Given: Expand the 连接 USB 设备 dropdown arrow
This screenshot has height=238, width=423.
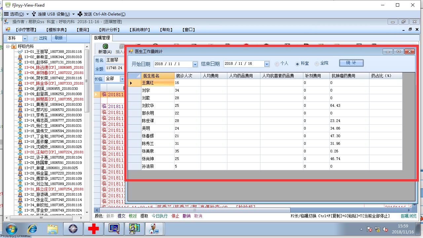Looking at the screenshot, I should click(73, 14).
